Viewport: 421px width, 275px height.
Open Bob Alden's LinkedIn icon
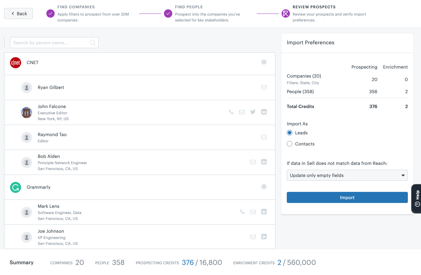point(264,162)
